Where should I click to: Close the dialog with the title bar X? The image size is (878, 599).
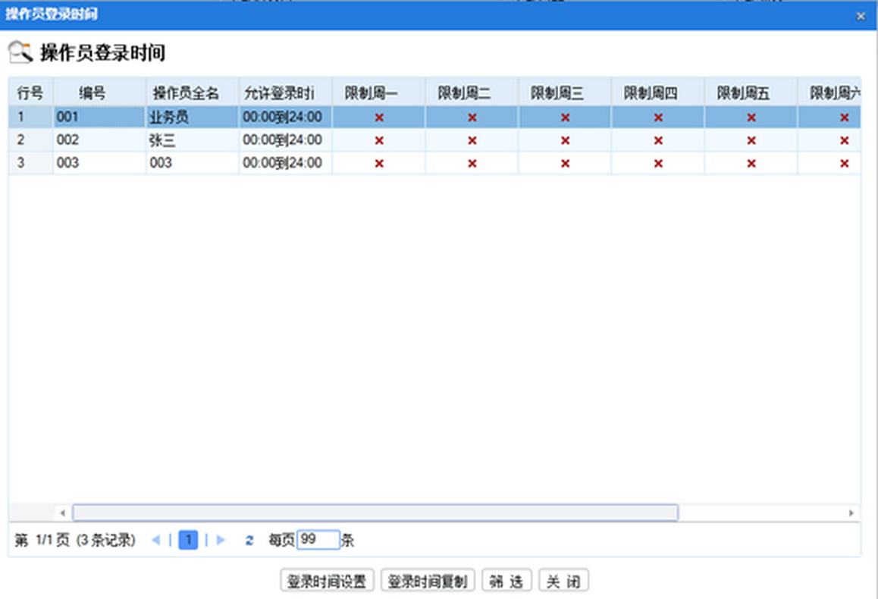[x=861, y=15]
